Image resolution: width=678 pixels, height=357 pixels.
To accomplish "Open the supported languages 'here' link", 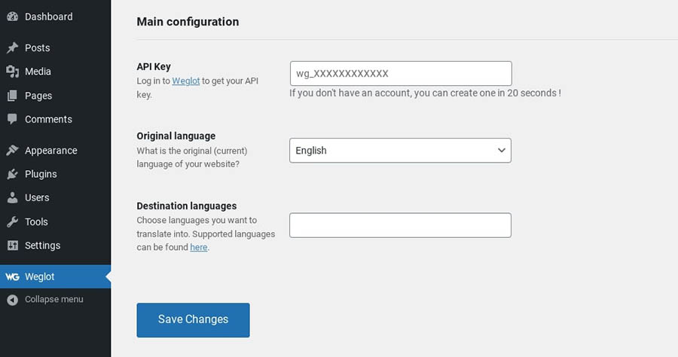I will (x=198, y=247).
